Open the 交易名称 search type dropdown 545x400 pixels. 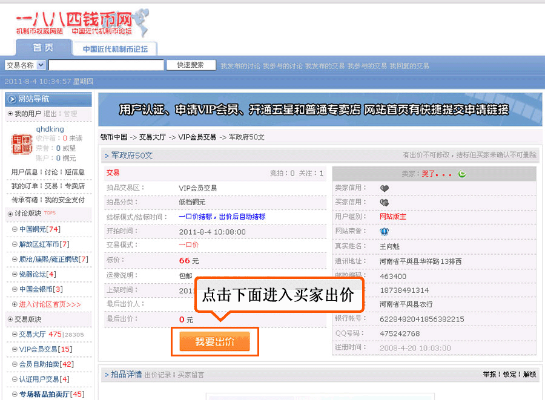pyautogui.click(x=41, y=65)
